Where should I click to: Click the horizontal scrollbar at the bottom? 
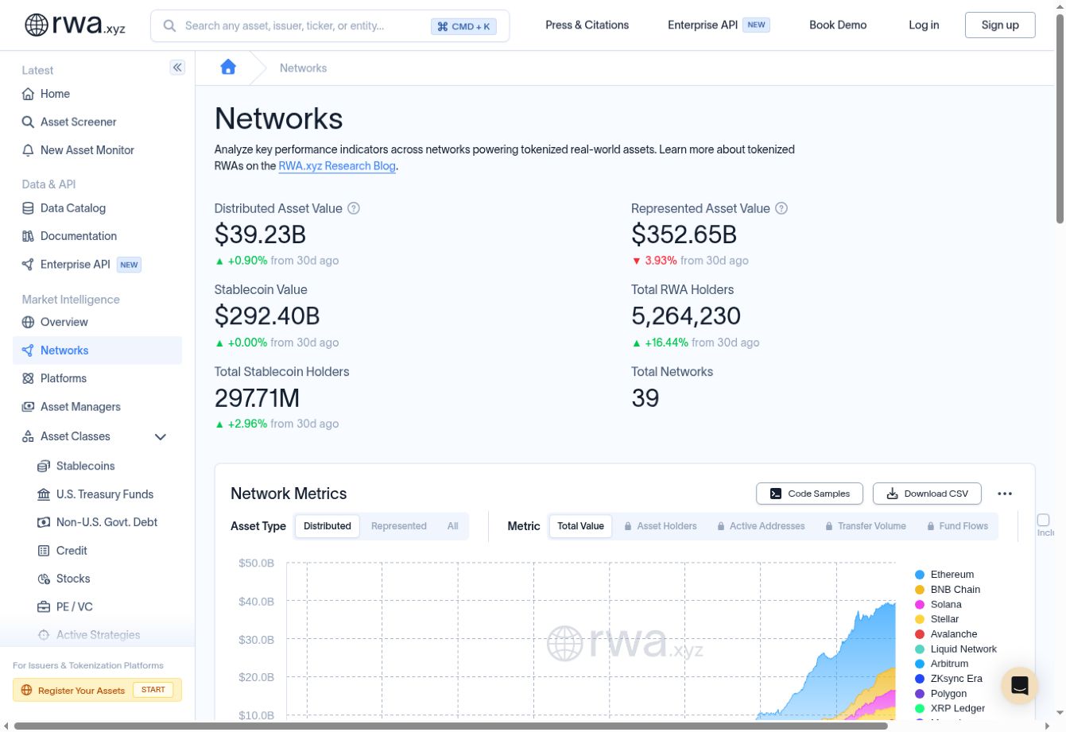coord(451,726)
